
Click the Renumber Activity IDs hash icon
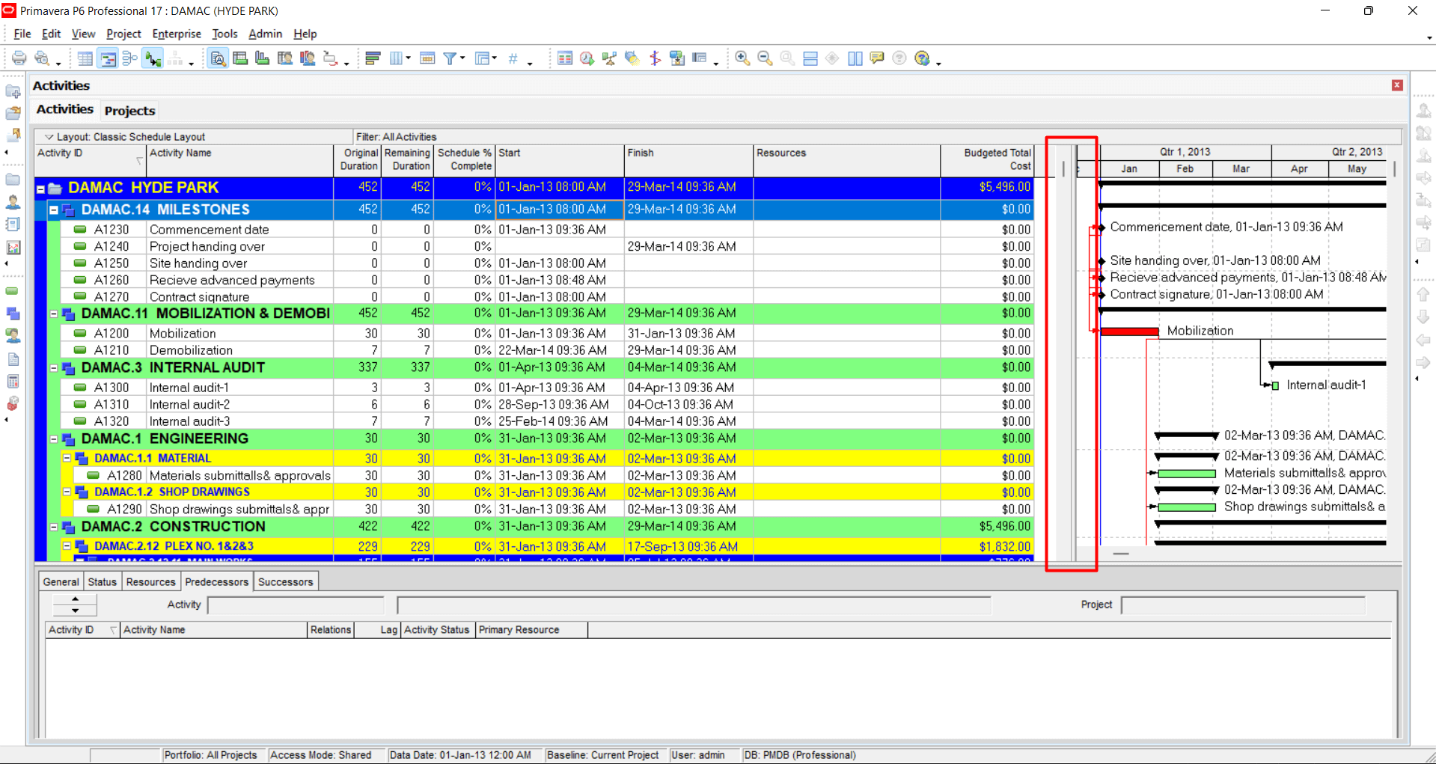pyautogui.click(x=513, y=58)
